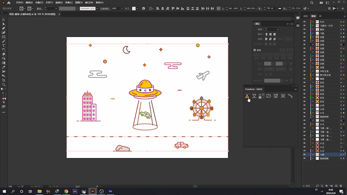Hide the 月亮 layer

coord(304,120)
